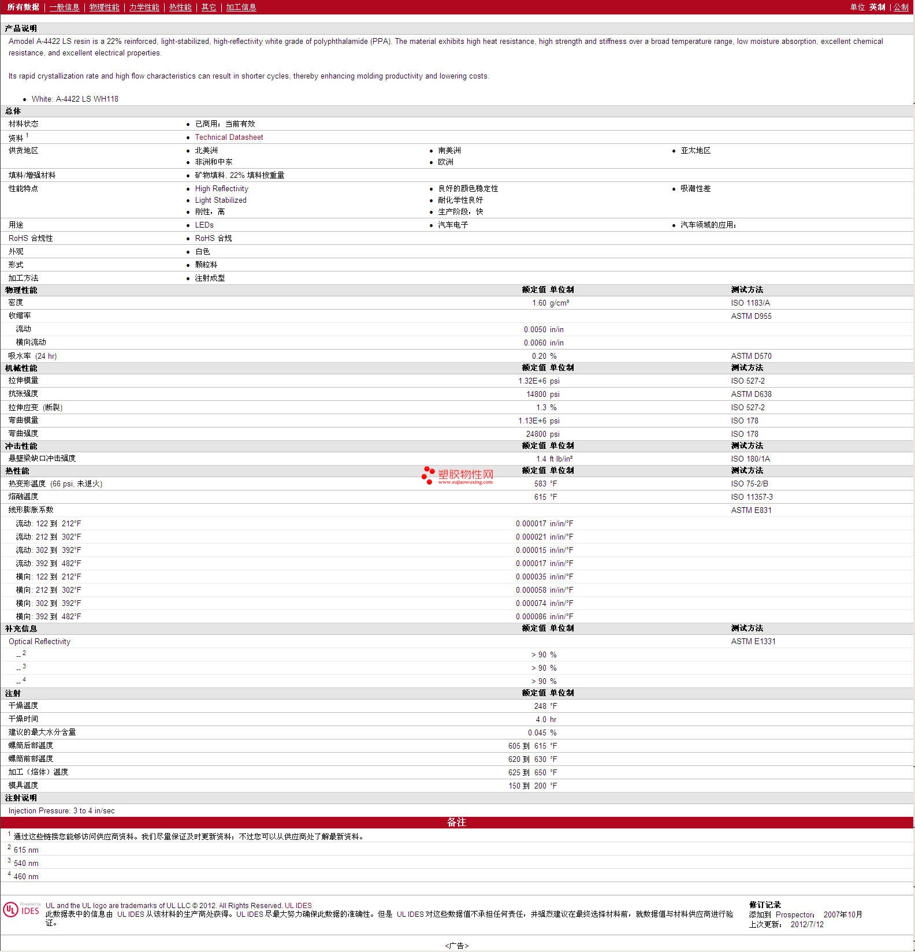The height and width of the screenshot is (952, 915).
Task: Click the 460 nm footnote
Action: click(26, 876)
